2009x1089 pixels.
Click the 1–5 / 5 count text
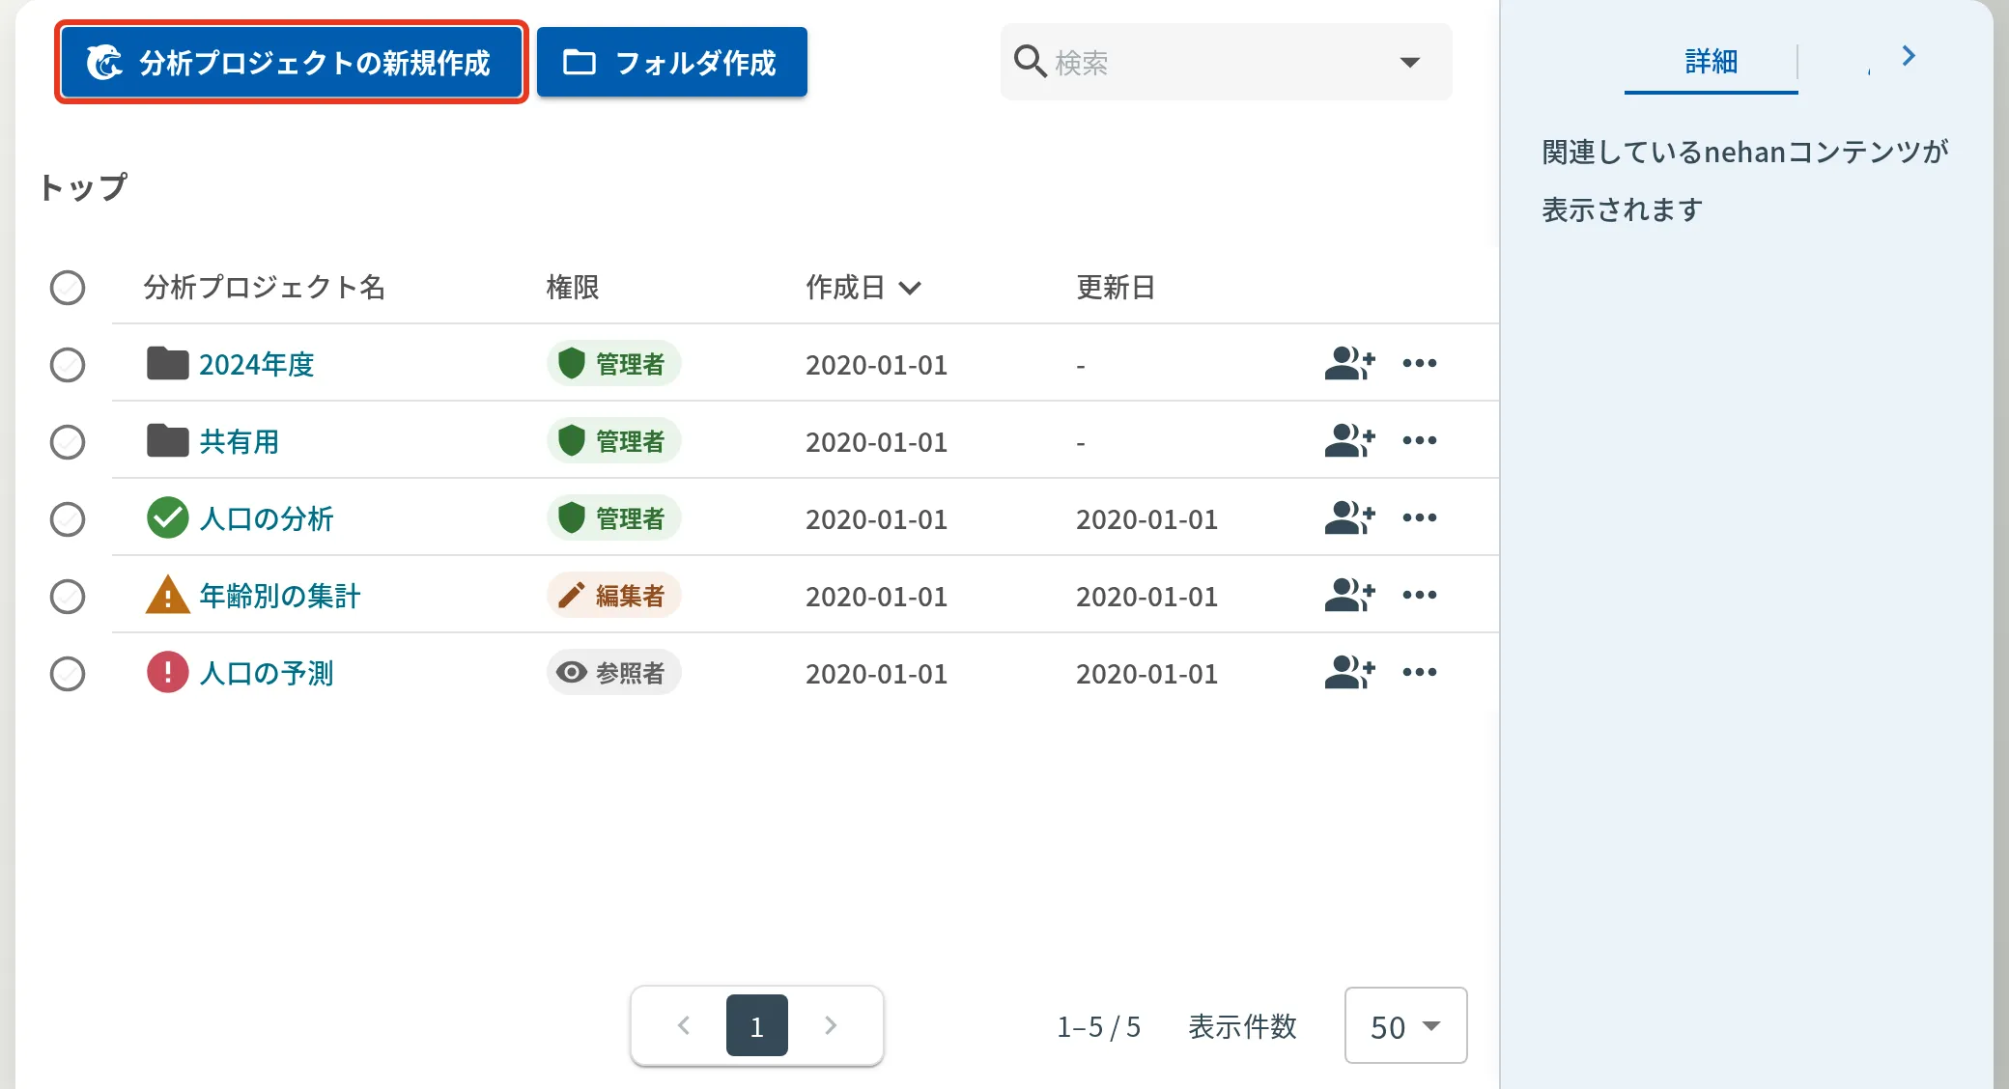(x=1099, y=1026)
